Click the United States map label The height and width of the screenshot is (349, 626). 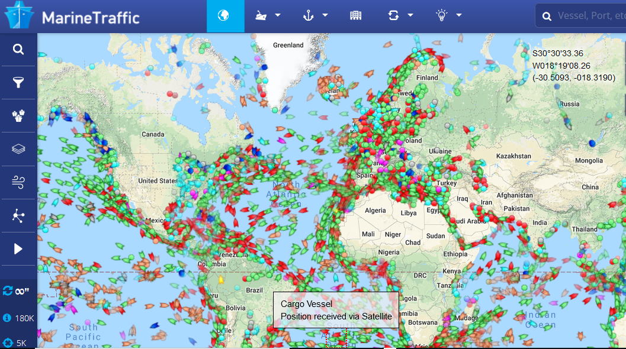(x=158, y=180)
